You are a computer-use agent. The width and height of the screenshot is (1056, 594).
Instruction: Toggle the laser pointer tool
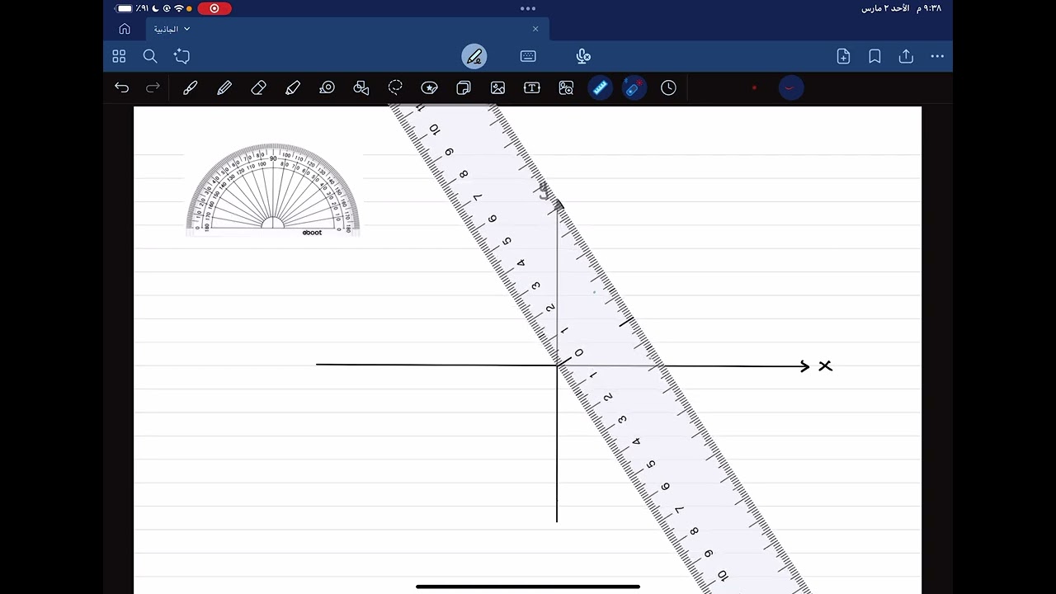(634, 87)
